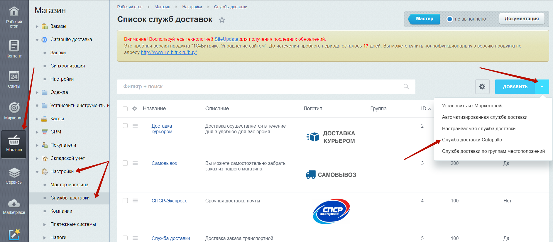Open column settings gear in table header

(135, 109)
